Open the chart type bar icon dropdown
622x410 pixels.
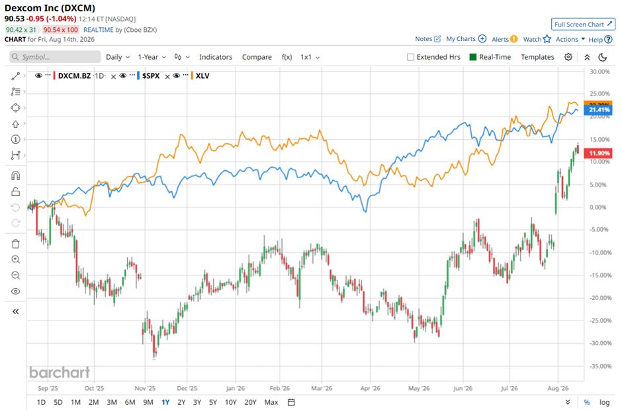[182, 57]
